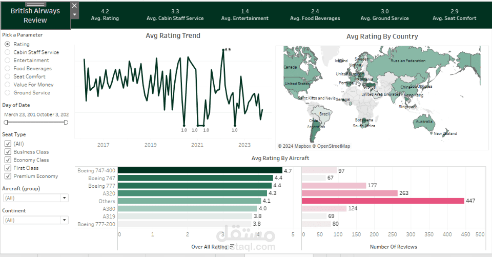
Task: Click left handle of date slider
Action: pos(6,122)
